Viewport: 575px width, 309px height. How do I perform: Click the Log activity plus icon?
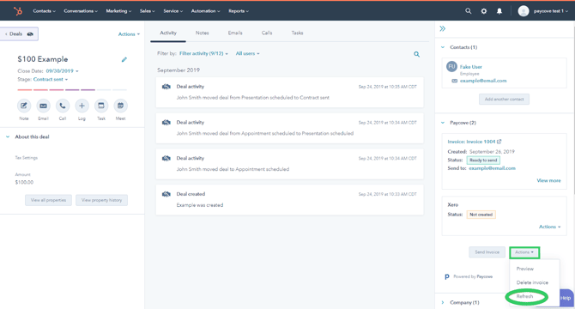(x=82, y=106)
